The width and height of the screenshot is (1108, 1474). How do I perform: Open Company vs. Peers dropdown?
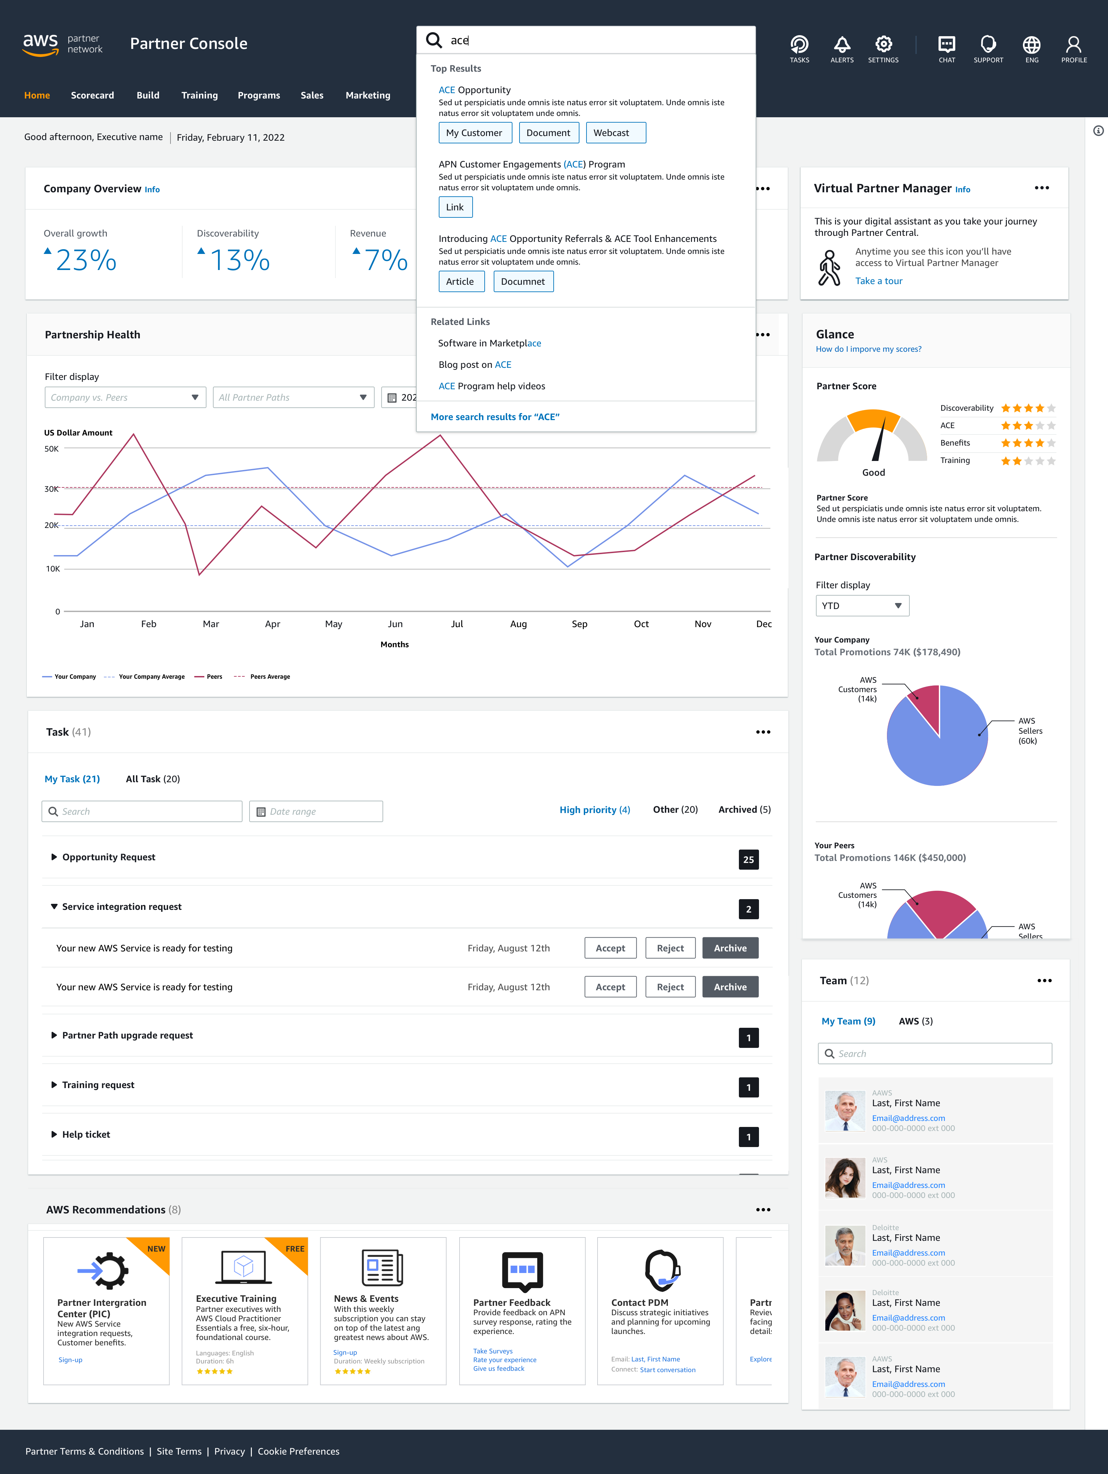[x=125, y=397]
